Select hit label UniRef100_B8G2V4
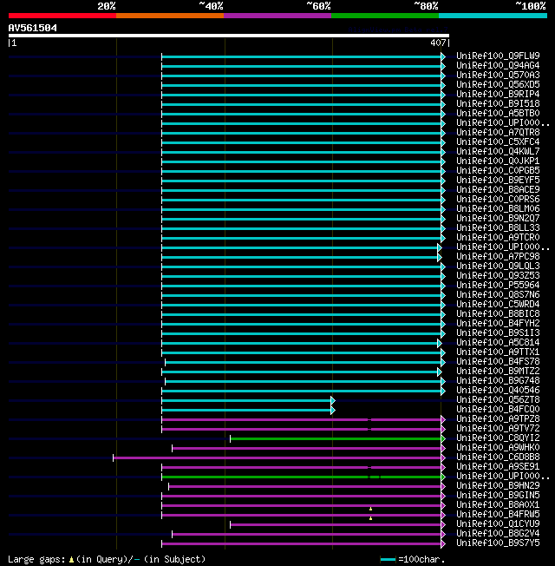This screenshot has height=566, width=555. tap(498, 534)
